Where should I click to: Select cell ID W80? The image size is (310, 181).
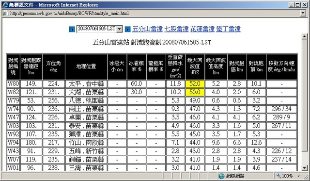[13, 83]
